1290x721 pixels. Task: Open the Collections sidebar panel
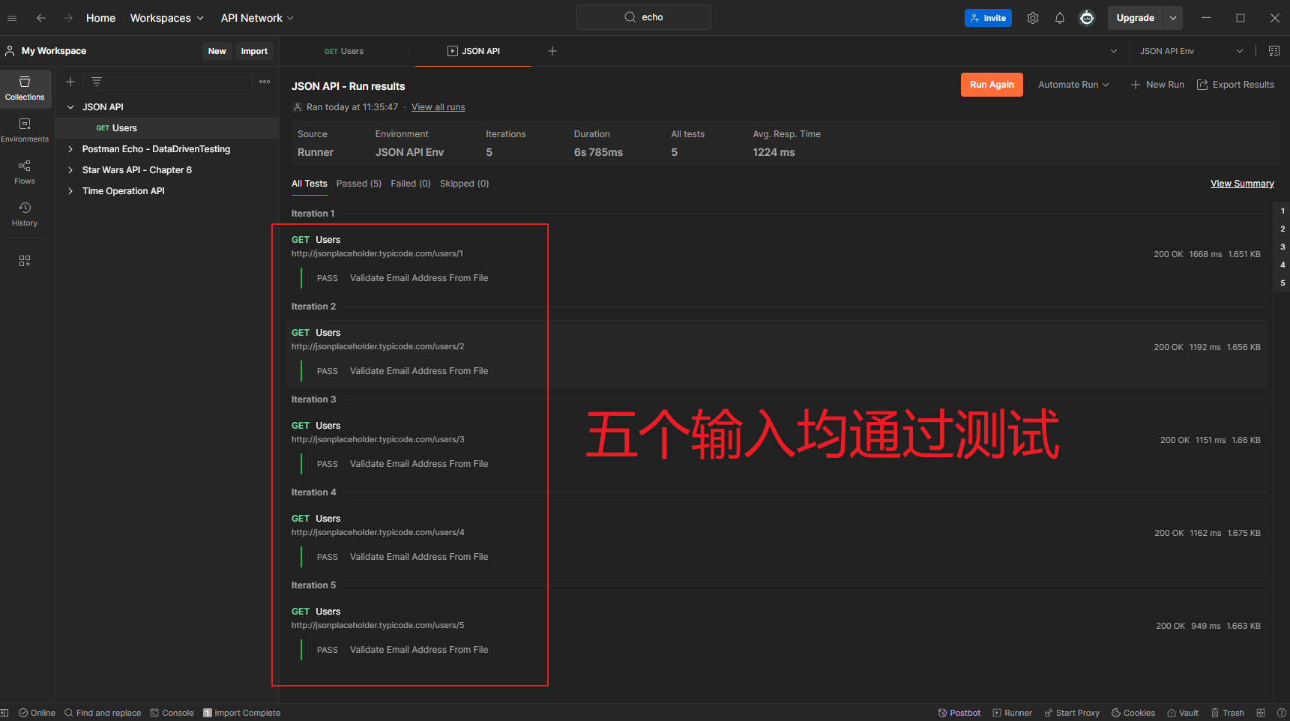click(25, 88)
